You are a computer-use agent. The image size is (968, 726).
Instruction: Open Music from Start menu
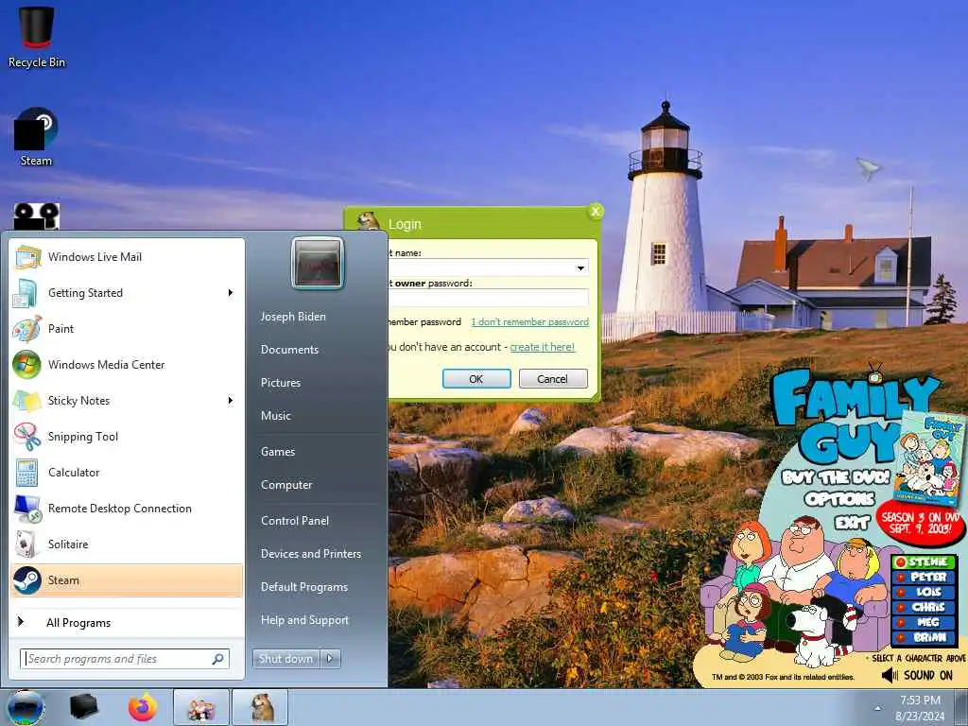coord(276,416)
